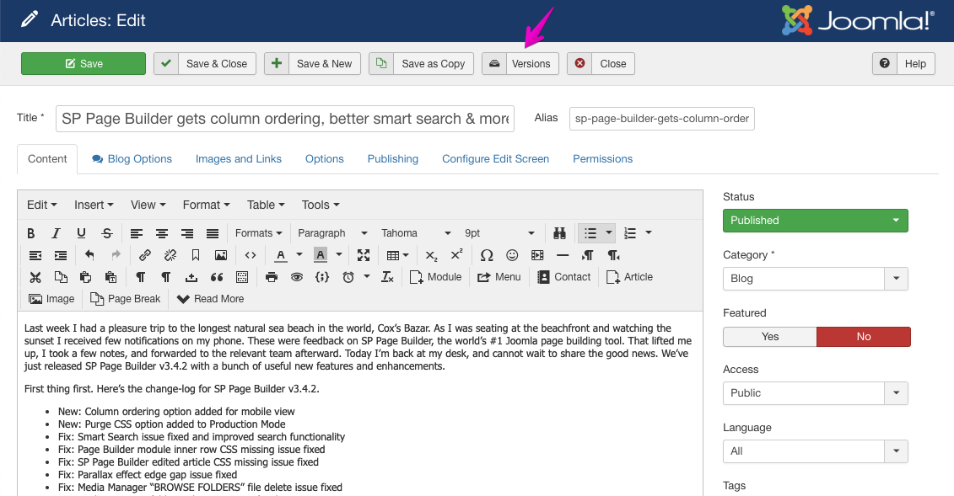Viewport: 954px width, 496px height.
Task: Toggle fullscreen editor mode icon
Action: click(364, 255)
